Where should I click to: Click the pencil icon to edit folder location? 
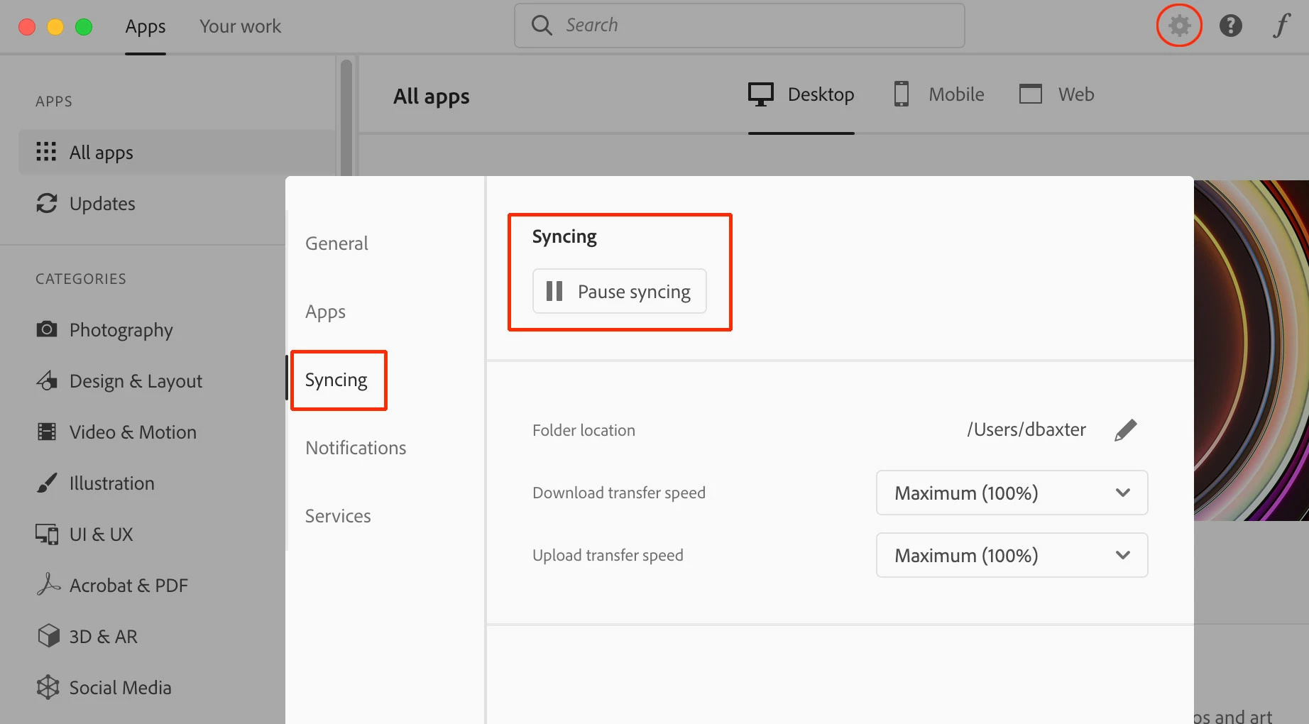pyautogui.click(x=1125, y=430)
